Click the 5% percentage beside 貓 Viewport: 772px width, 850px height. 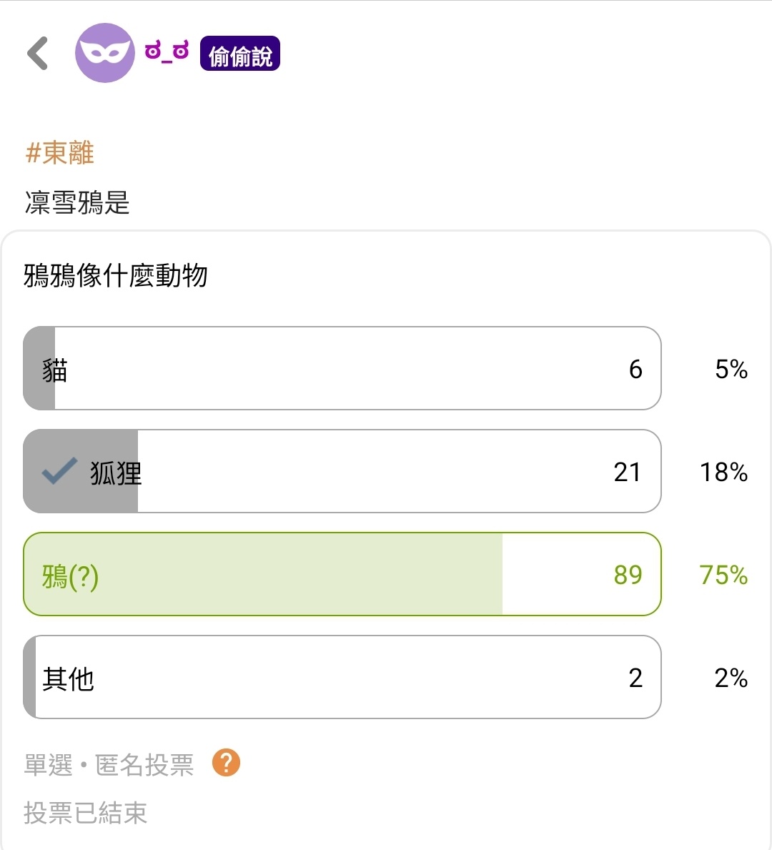[731, 369]
